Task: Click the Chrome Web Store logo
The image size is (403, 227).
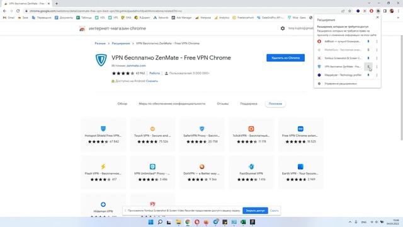Action: [x=82, y=28]
